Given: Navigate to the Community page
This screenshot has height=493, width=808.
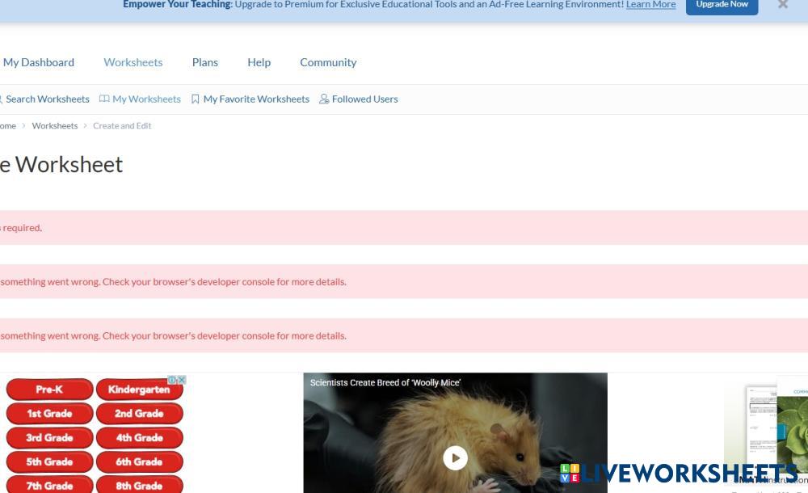Looking at the screenshot, I should [x=328, y=62].
